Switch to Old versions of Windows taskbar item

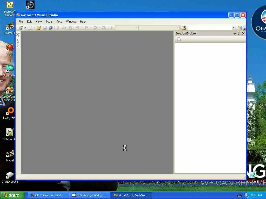tap(48, 195)
